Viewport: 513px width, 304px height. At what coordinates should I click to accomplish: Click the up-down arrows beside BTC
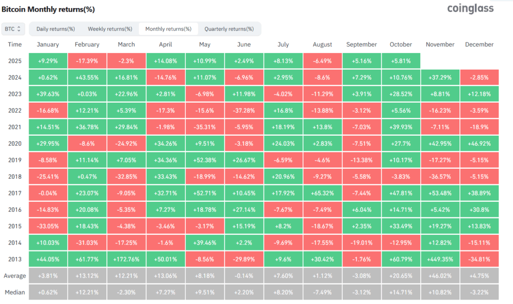click(x=19, y=29)
